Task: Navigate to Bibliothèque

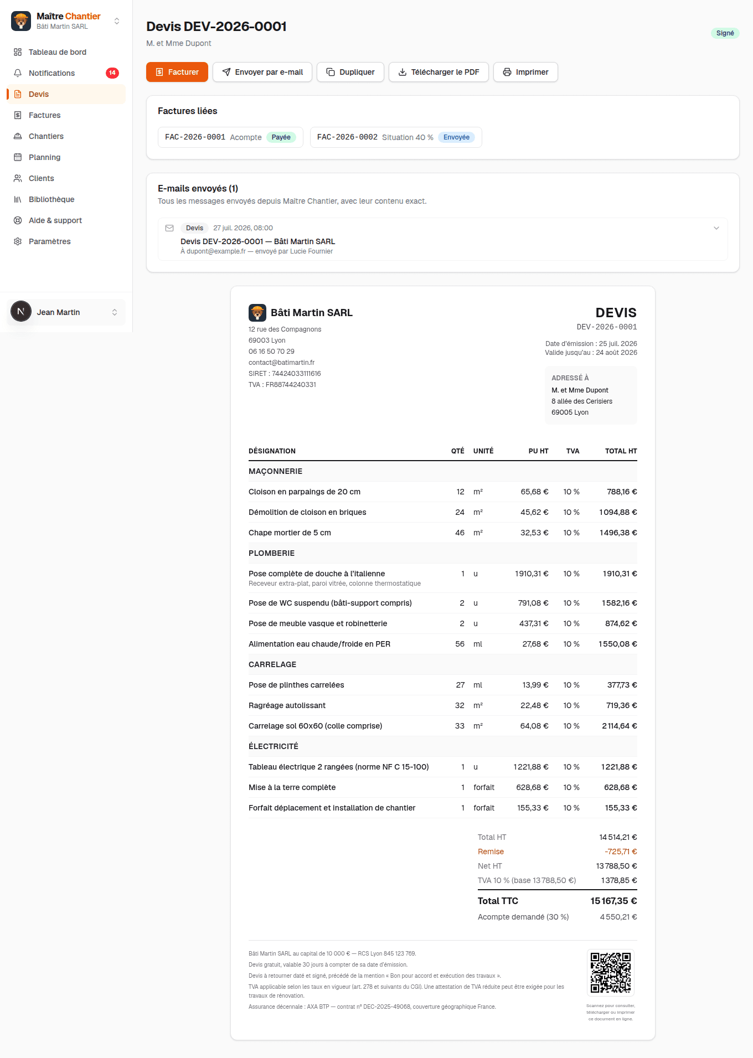Action: (x=66, y=199)
